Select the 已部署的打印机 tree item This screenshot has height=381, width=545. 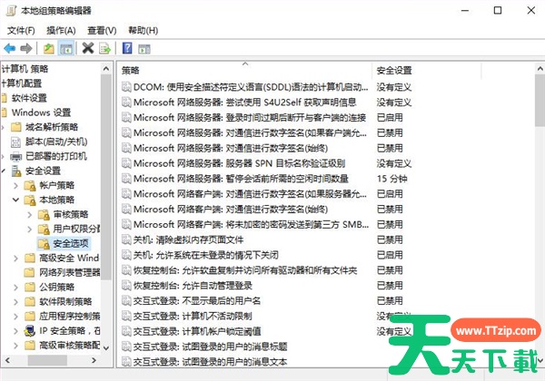click(54, 156)
